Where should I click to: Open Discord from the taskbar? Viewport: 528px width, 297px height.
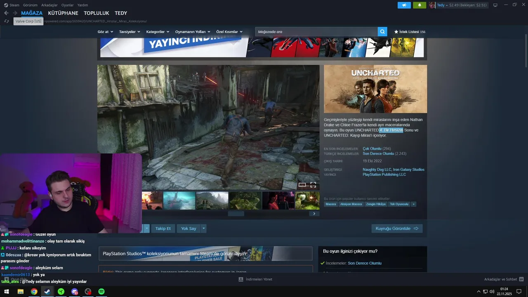click(x=75, y=292)
